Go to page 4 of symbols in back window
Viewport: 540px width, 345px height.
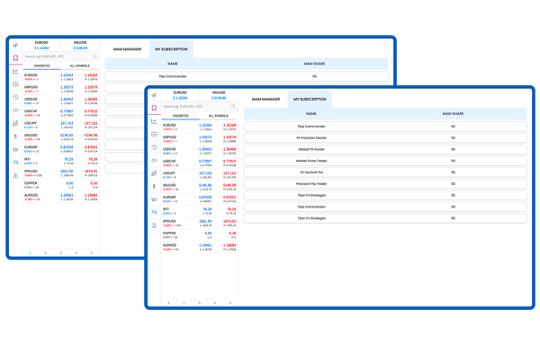point(76,252)
